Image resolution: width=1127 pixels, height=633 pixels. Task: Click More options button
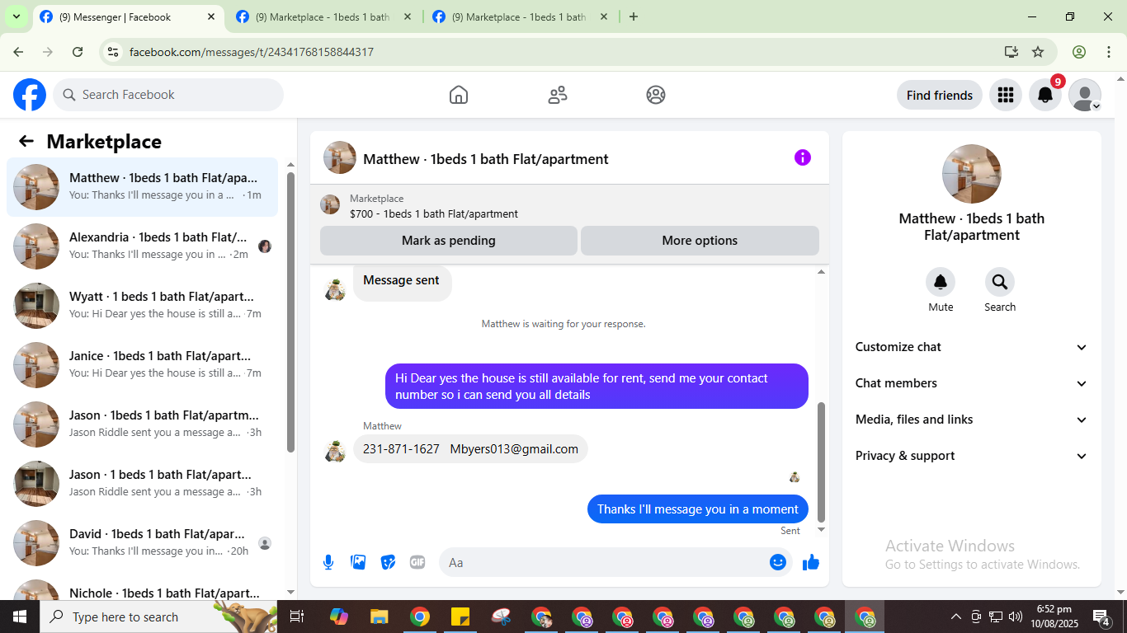point(700,241)
